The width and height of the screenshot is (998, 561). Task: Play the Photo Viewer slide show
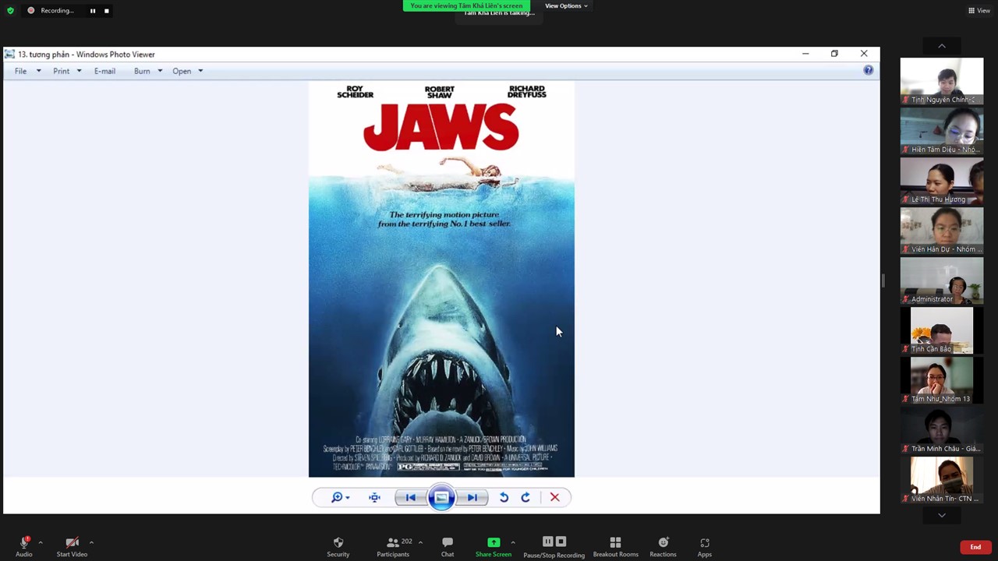(441, 497)
